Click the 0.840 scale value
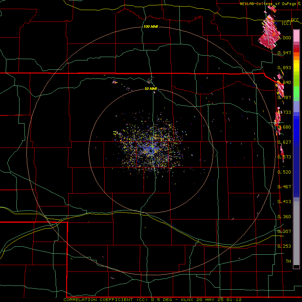 coord(284,83)
